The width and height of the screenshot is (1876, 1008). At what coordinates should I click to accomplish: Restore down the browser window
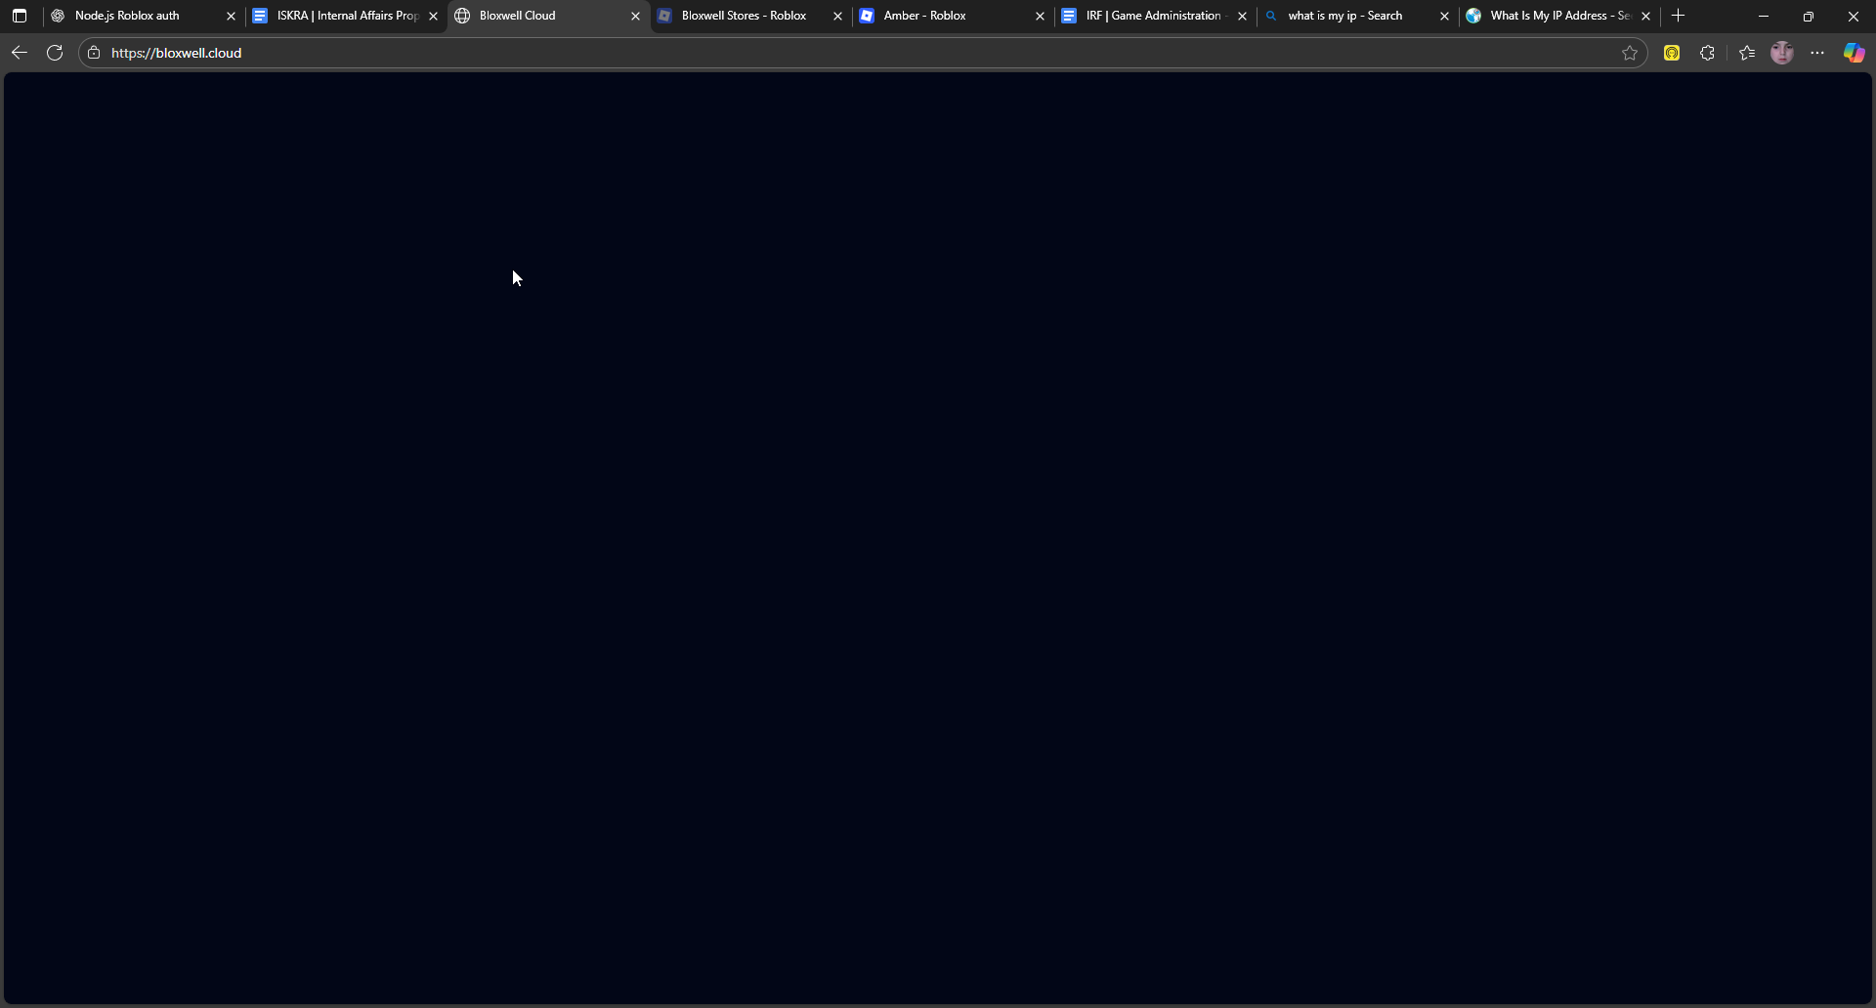click(x=1809, y=16)
